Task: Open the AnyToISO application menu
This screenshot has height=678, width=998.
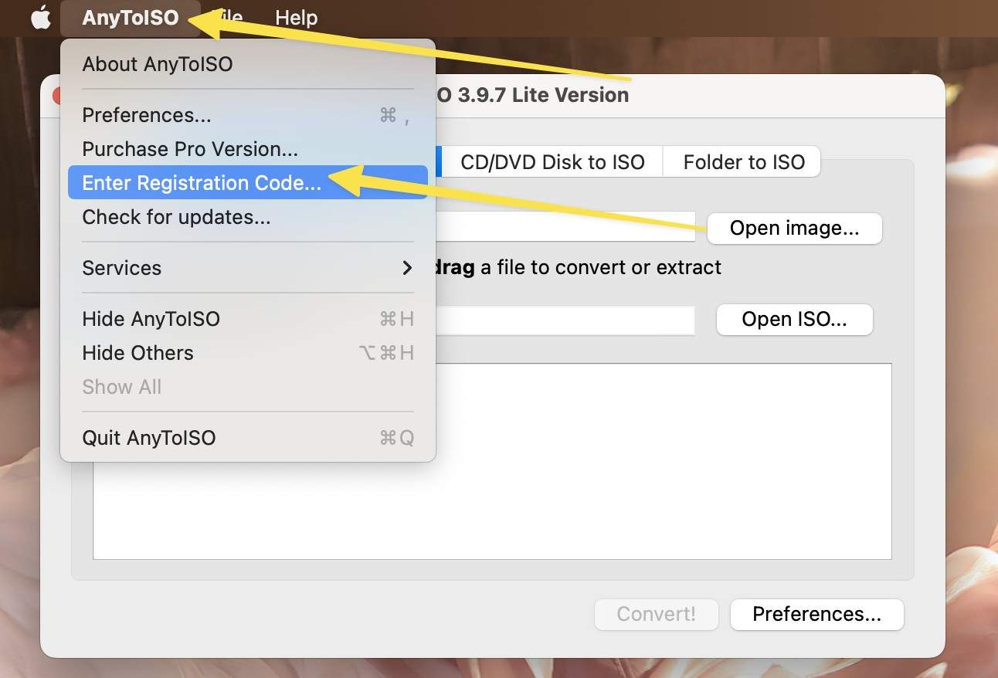Action: pyautogui.click(x=130, y=17)
